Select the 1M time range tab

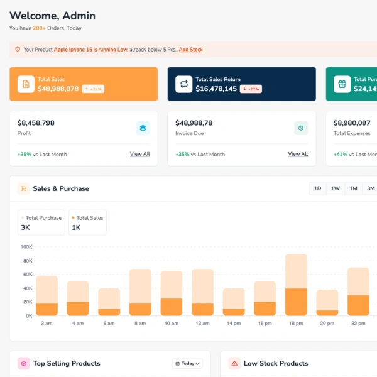353,188
